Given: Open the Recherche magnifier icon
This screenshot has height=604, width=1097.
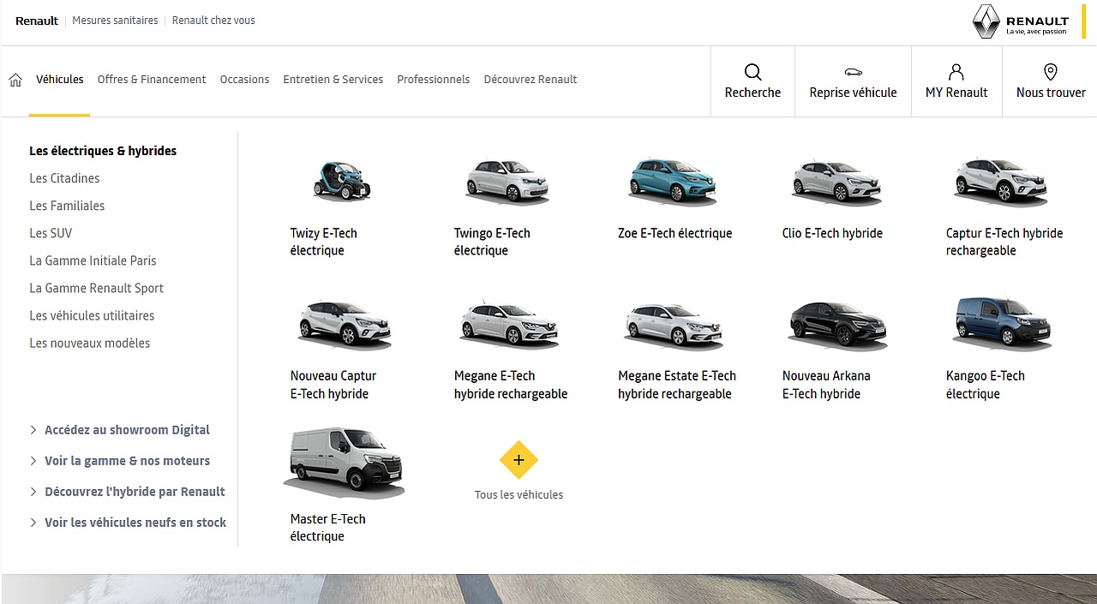Looking at the screenshot, I should pyautogui.click(x=752, y=72).
